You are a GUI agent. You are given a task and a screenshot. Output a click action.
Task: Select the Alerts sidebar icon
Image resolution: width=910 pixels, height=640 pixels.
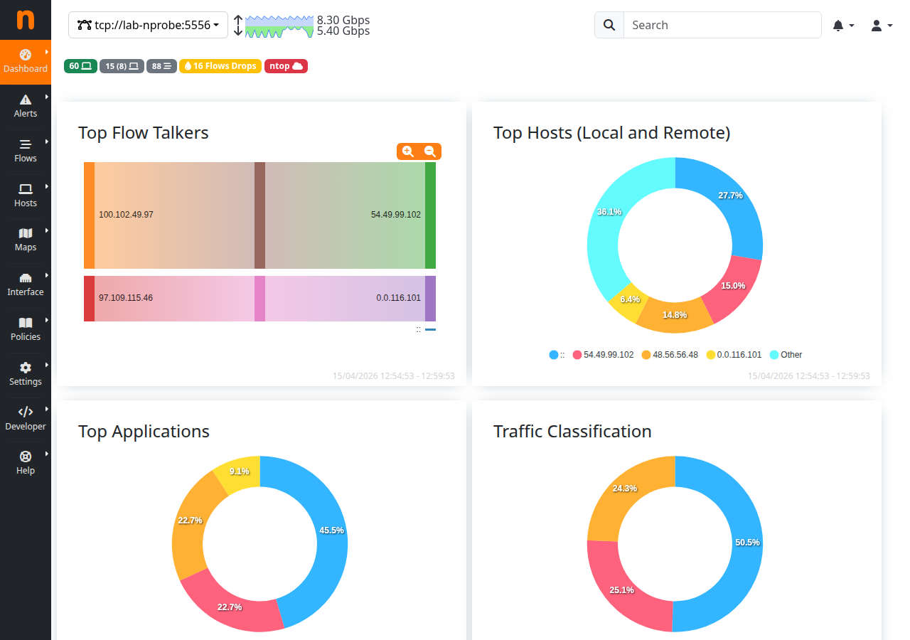[x=26, y=107]
